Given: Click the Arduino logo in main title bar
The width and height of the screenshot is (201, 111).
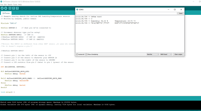Looking at the screenshot, I should pos(1,2).
